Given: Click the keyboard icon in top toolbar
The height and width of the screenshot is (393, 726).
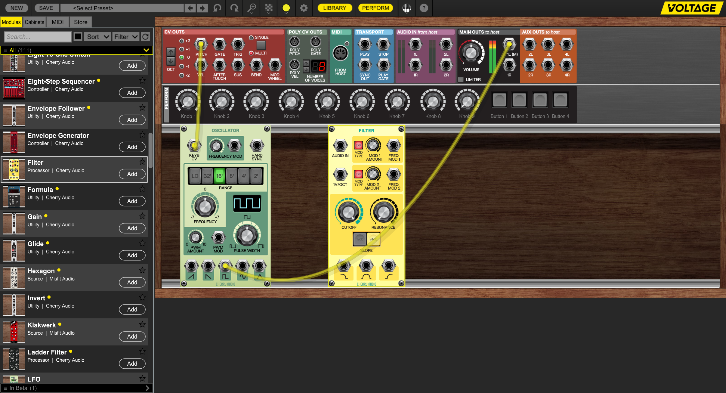Looking at the screenshot, I should point(407,8).
